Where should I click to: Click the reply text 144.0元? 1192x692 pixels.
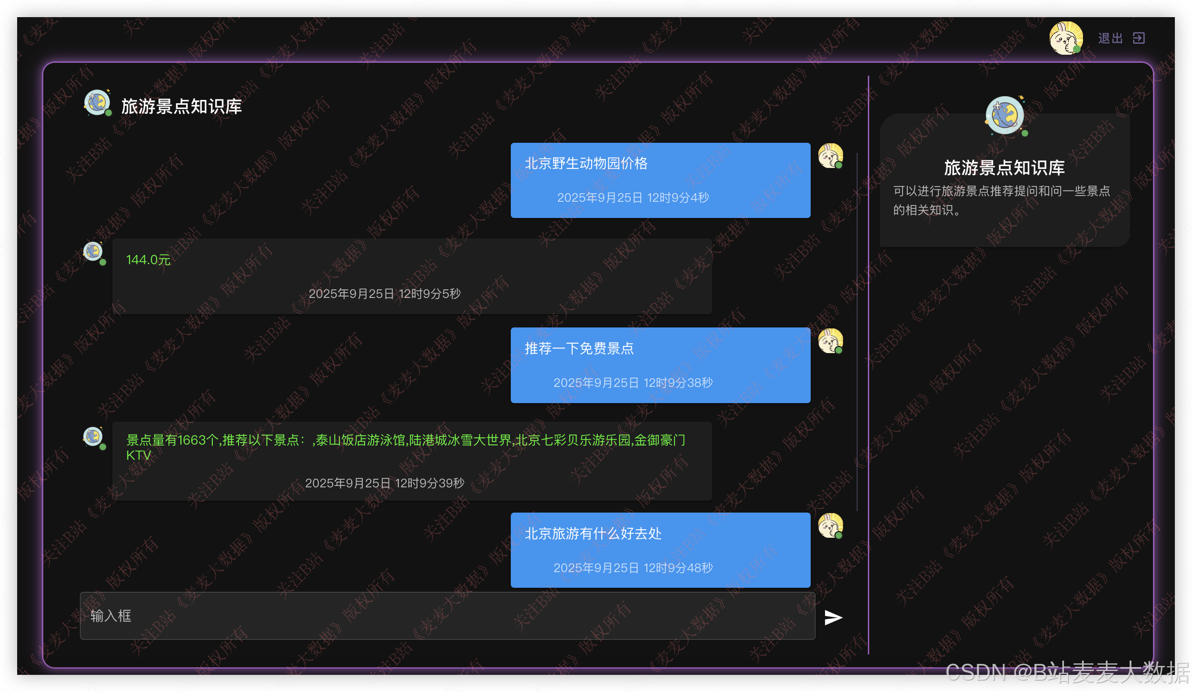(x=148, y=260)
